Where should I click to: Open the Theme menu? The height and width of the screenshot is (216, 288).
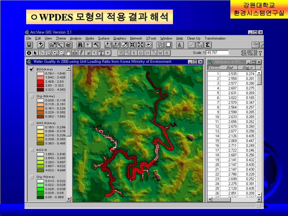click(61, 38)
